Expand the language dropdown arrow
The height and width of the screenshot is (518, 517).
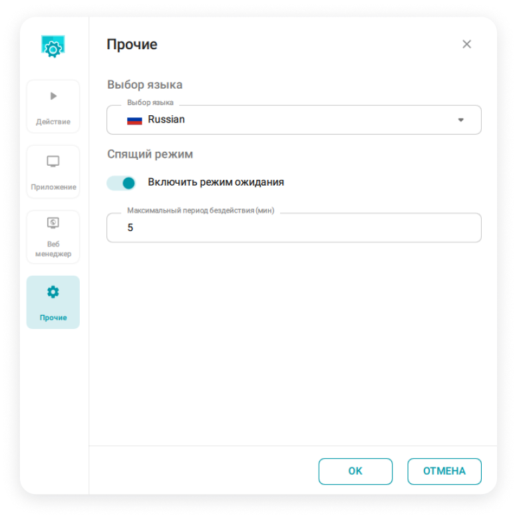pos(461,120)
